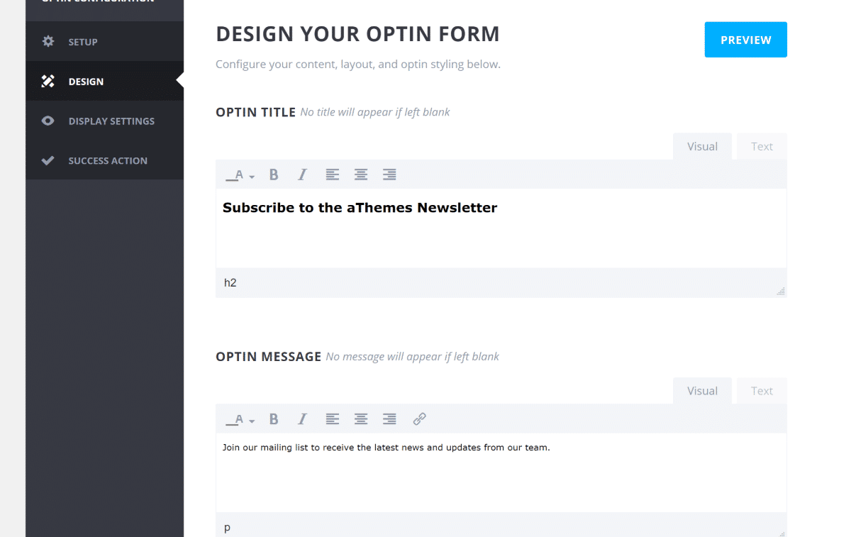Image resolution: width=851 pixels, height=537 pixels.
Task: Switch Optin Message editor to Visual tab
Action: pos(702,391)
